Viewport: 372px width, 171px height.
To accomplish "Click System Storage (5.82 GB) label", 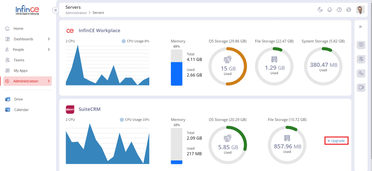I will click(x=323, y=41).
